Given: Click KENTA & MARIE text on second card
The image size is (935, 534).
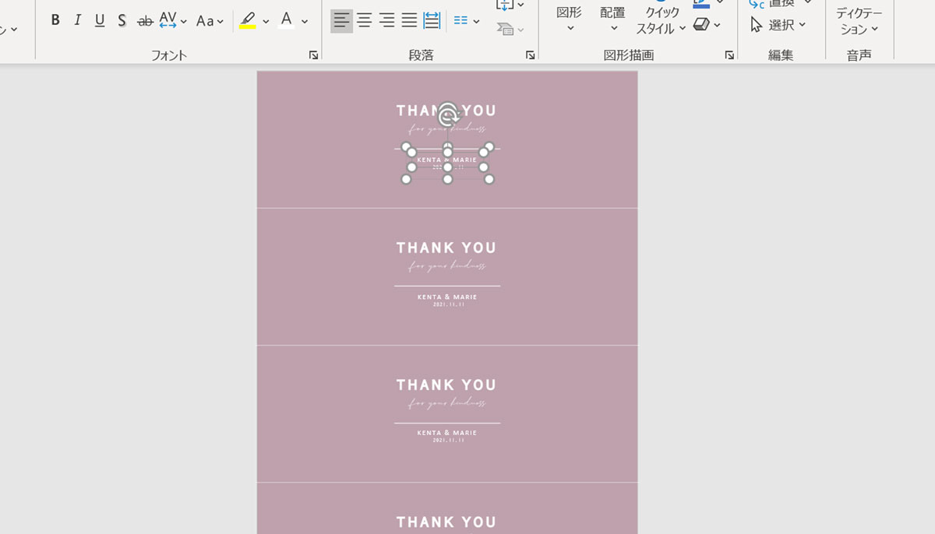Looking at the screenshot, I should click(x=447, y=297).
